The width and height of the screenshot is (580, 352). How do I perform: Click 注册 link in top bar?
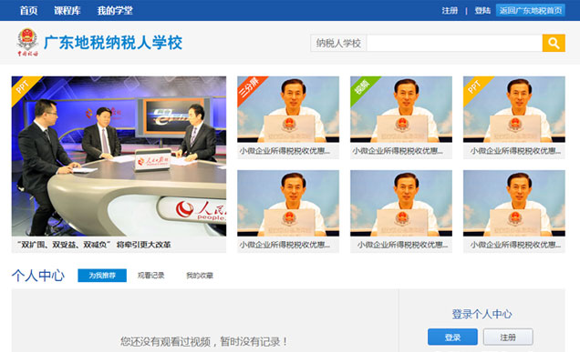[x=450, y=11]
